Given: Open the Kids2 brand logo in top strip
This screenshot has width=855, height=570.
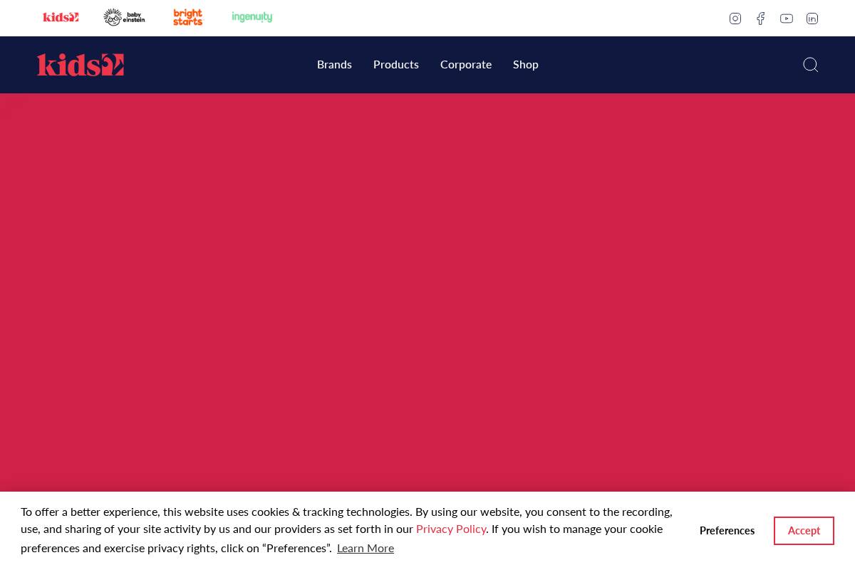Looking at the screenshot, I should coord(61,17).
